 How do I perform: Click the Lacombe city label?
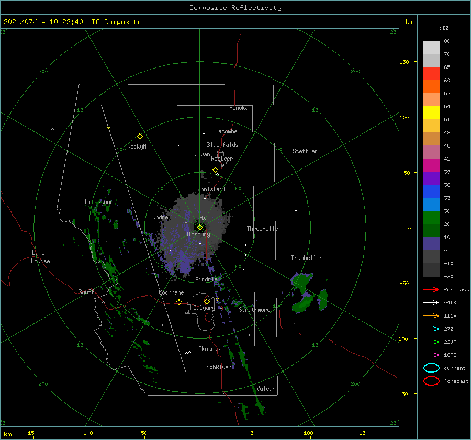click(226, 131)
